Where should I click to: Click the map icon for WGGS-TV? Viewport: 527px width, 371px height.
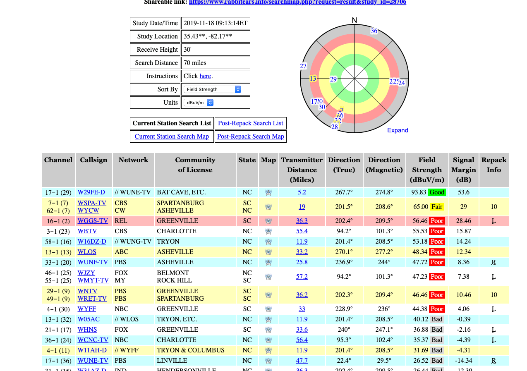(268, 221)
